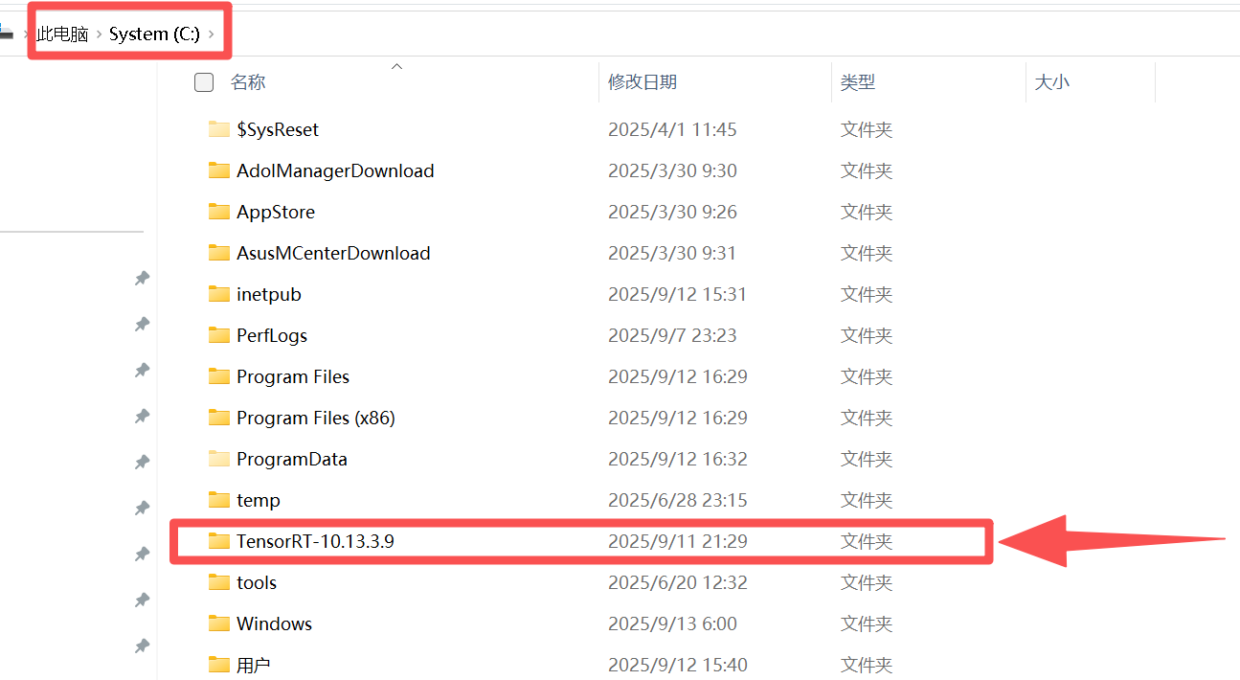Select the TensorRT-10.13.3.9 folder name

tap(315, 541)
